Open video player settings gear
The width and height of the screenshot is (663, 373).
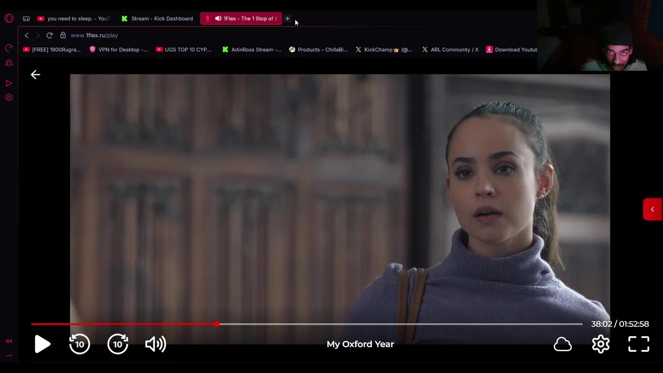pos(601,344)
